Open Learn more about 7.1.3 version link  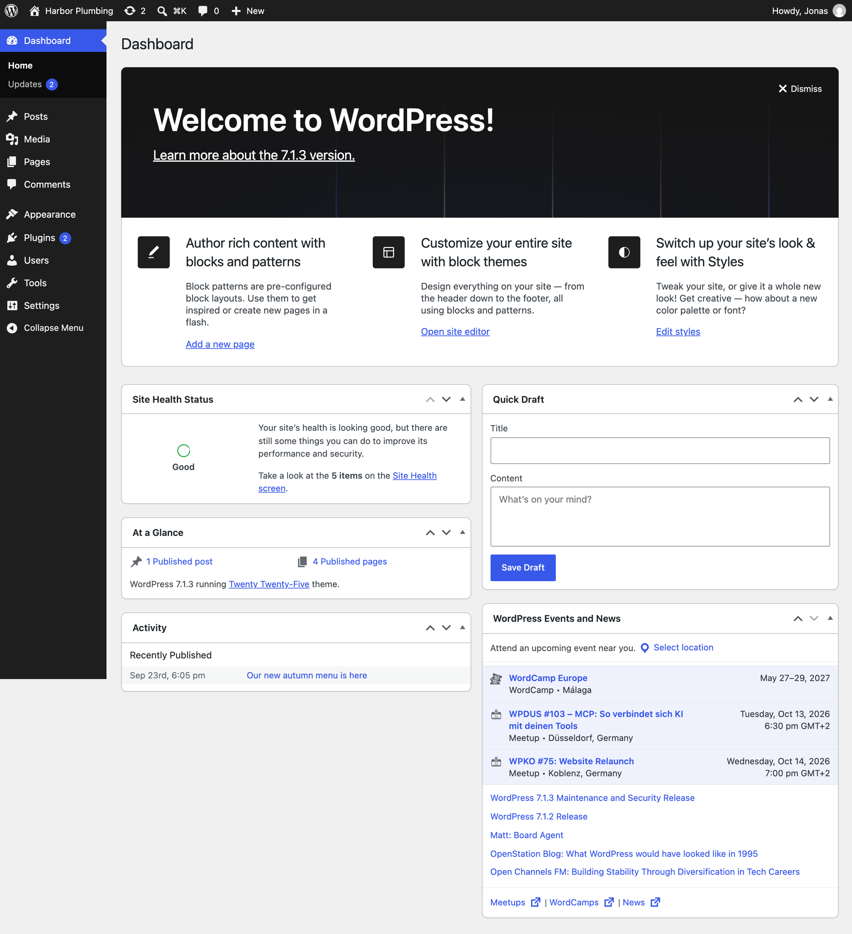[254, 155]
